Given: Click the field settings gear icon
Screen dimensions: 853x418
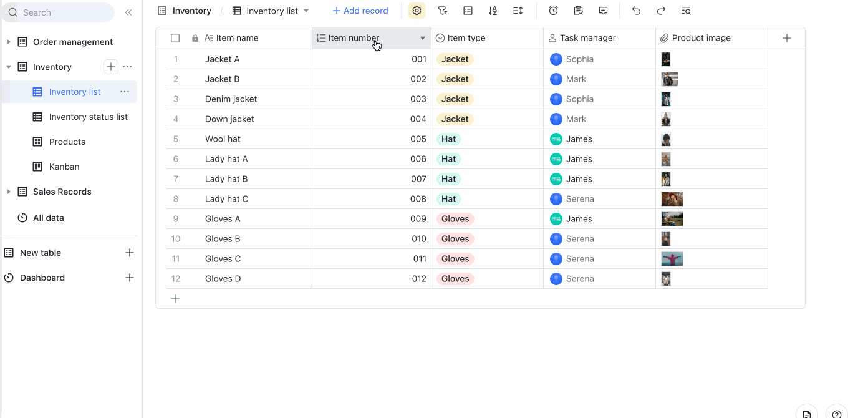Looking at the screenshot, I should pyautogui.click(x=416, y=11).
